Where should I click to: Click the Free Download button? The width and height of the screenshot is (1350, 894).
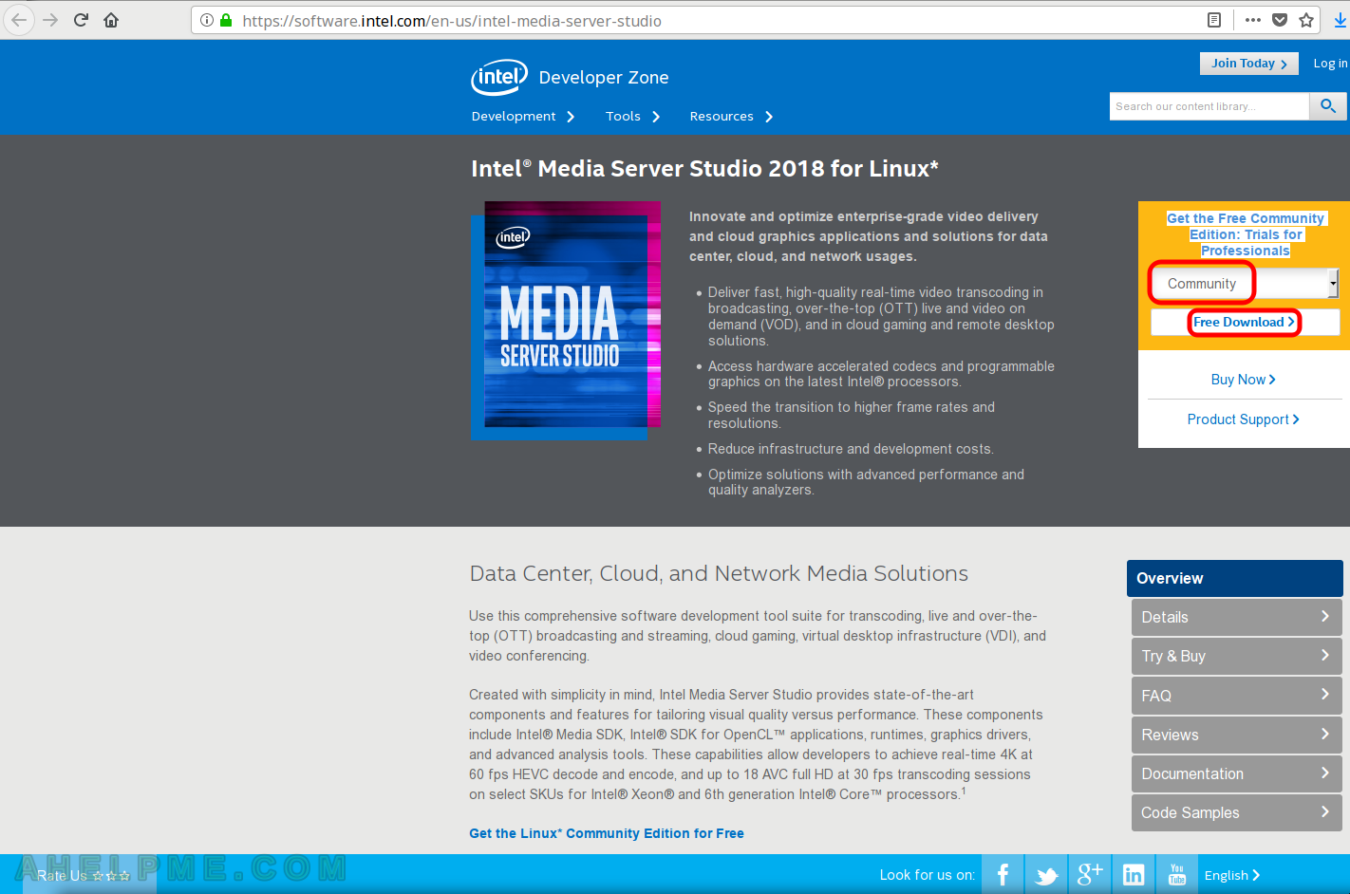(1245, 322)
